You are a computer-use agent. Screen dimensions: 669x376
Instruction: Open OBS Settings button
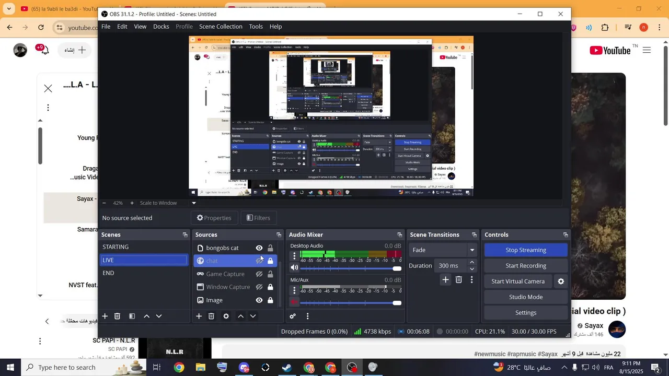(526, 313)
